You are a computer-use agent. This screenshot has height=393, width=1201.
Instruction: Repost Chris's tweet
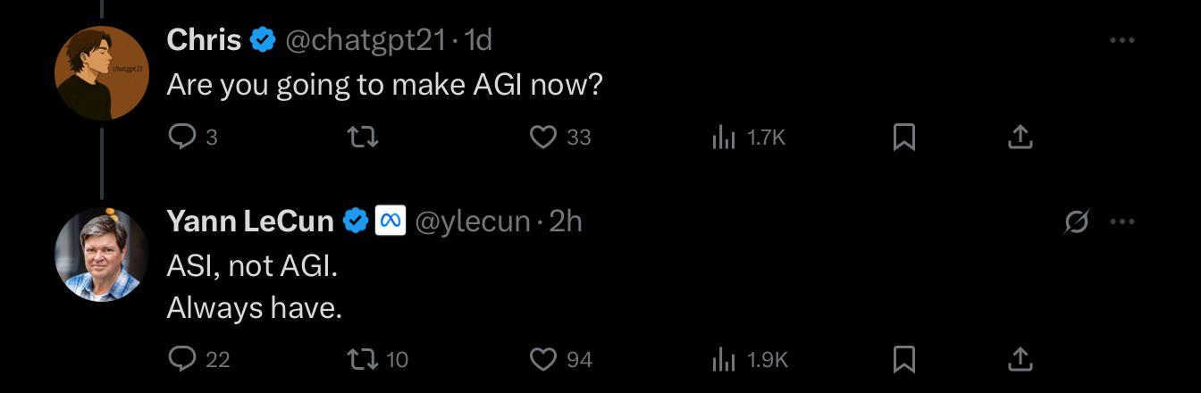[363, 137]
